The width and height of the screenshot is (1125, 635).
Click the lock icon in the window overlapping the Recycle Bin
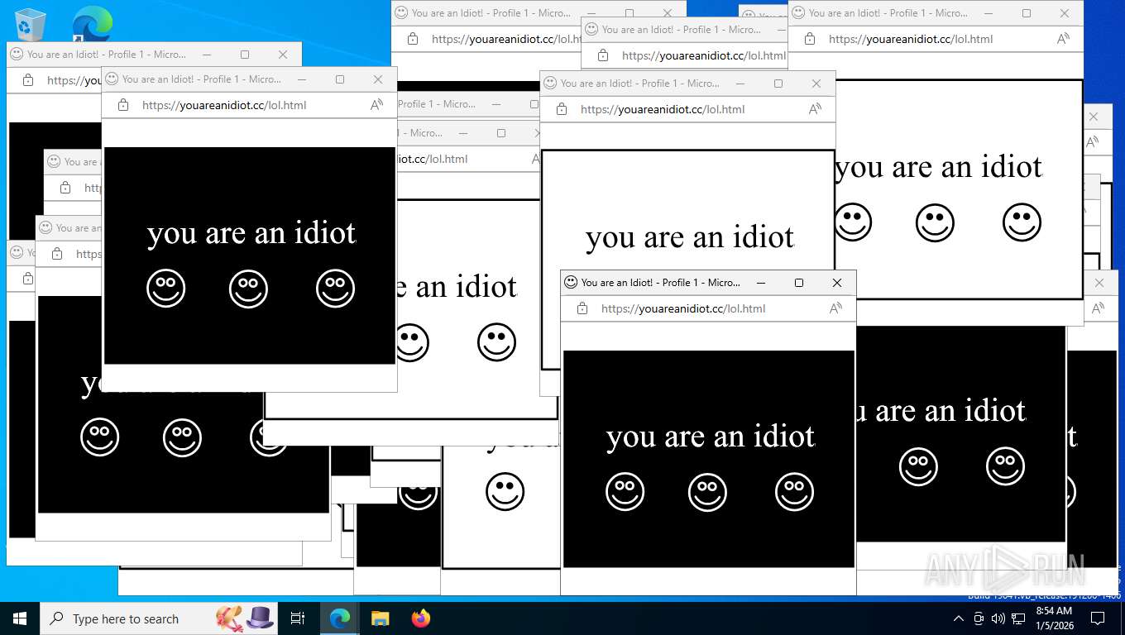(x=28, y=80)
